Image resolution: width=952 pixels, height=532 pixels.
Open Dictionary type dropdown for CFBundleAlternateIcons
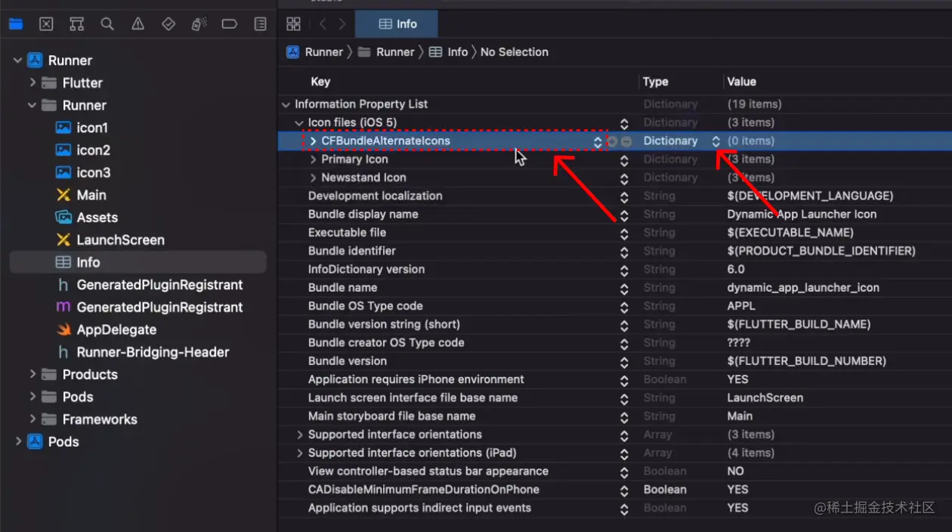click(716, 141)
